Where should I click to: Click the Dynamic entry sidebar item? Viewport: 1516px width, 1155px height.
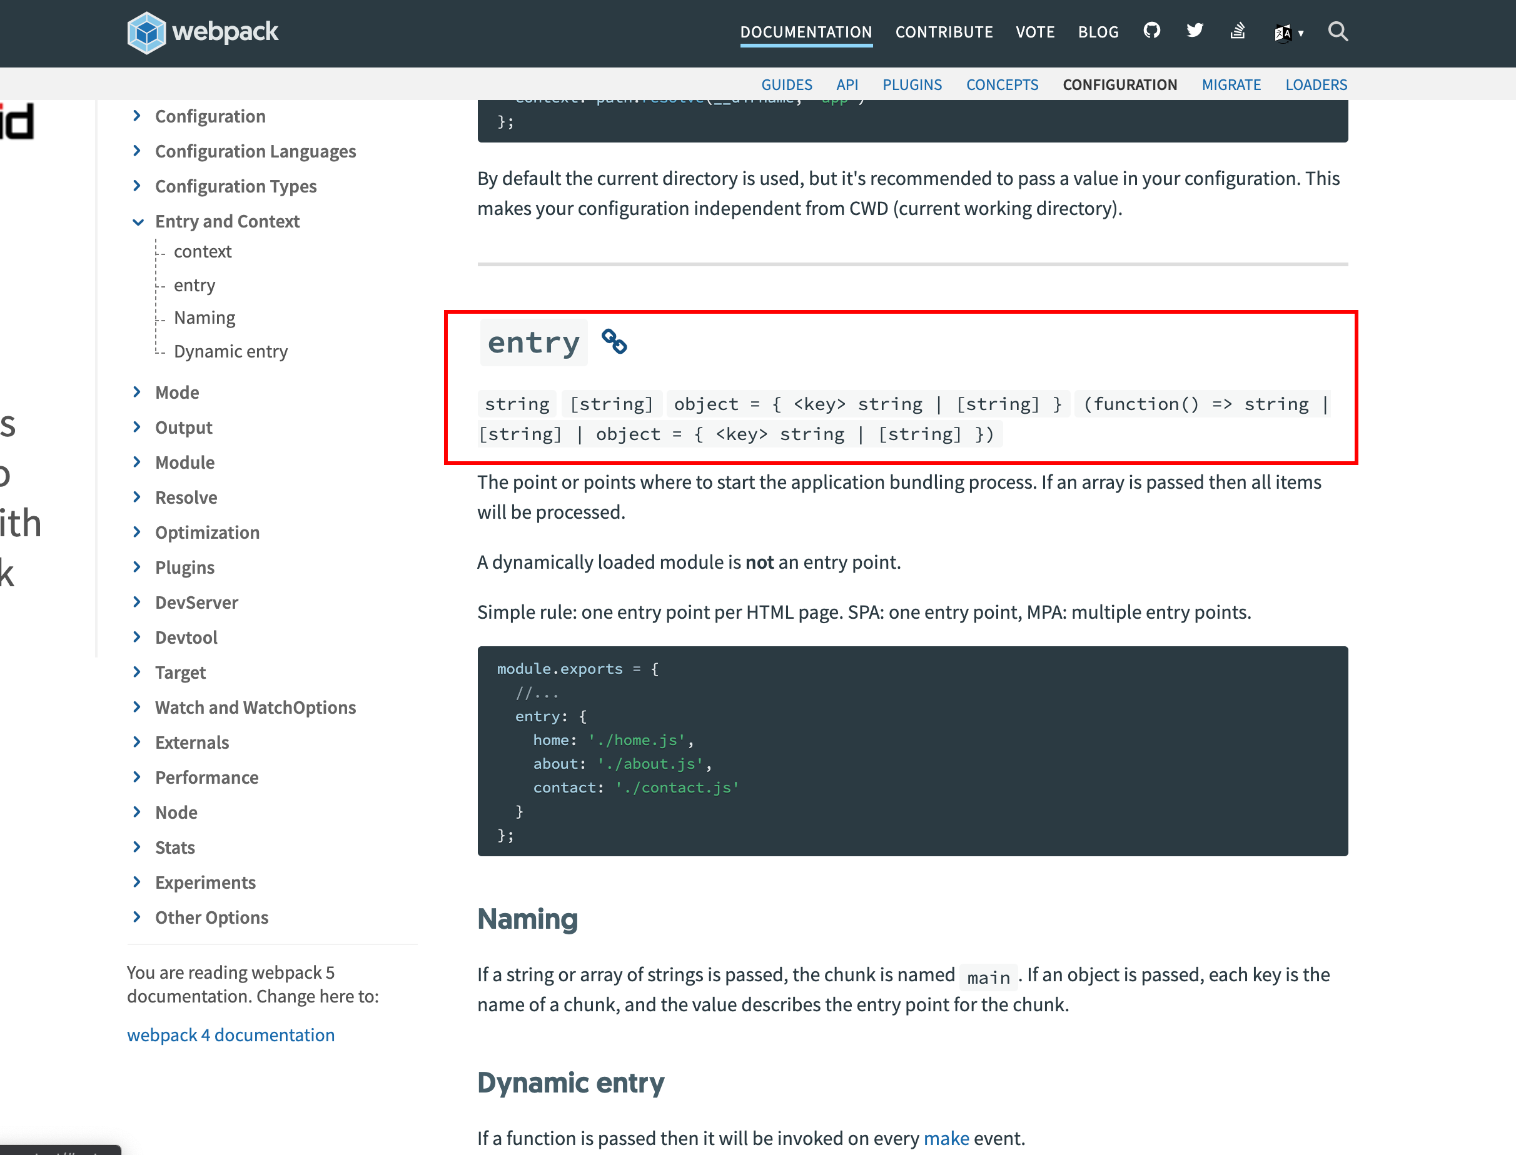click(231, 352)
